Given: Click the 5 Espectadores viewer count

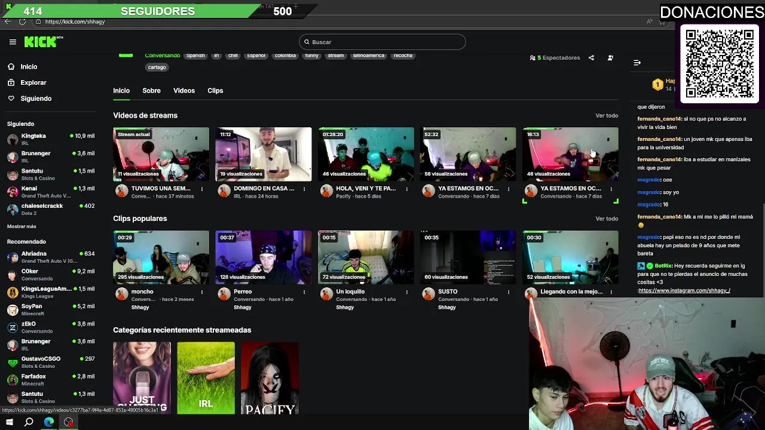Looking at the screenshot, I should point(555,58).
